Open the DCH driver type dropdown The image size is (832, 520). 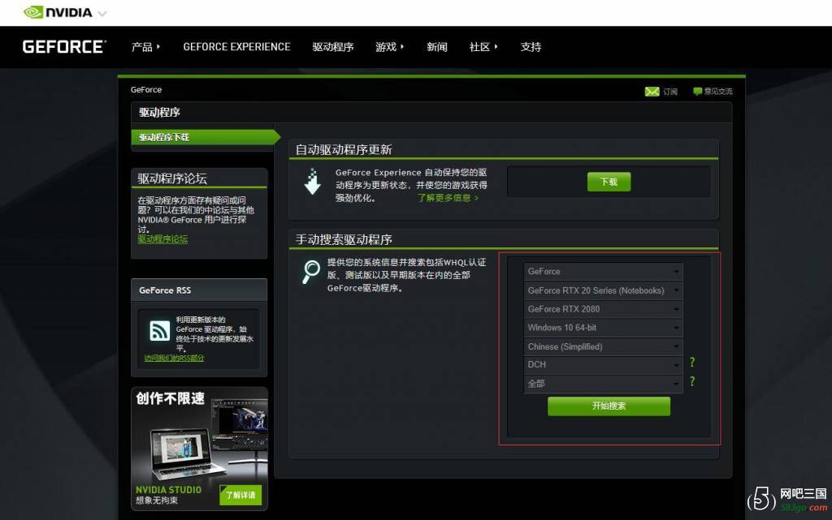(x=603, y=364)
